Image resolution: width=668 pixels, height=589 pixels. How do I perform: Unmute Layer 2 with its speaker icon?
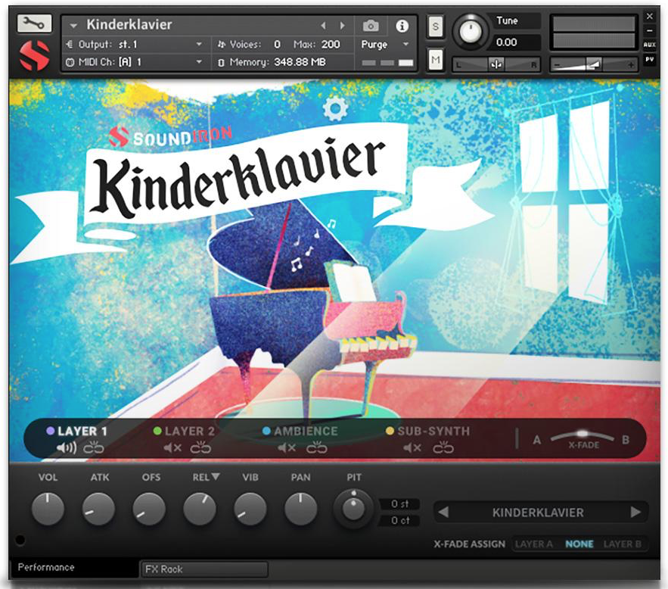(x=172, y=448)
